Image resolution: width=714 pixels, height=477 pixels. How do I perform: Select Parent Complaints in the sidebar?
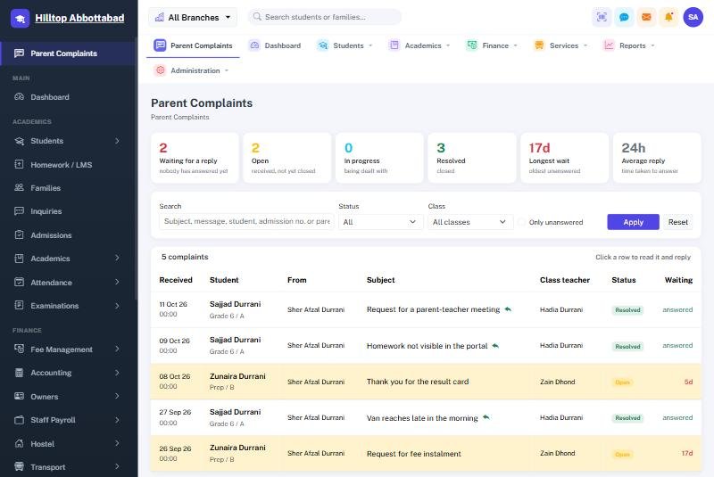69,53
